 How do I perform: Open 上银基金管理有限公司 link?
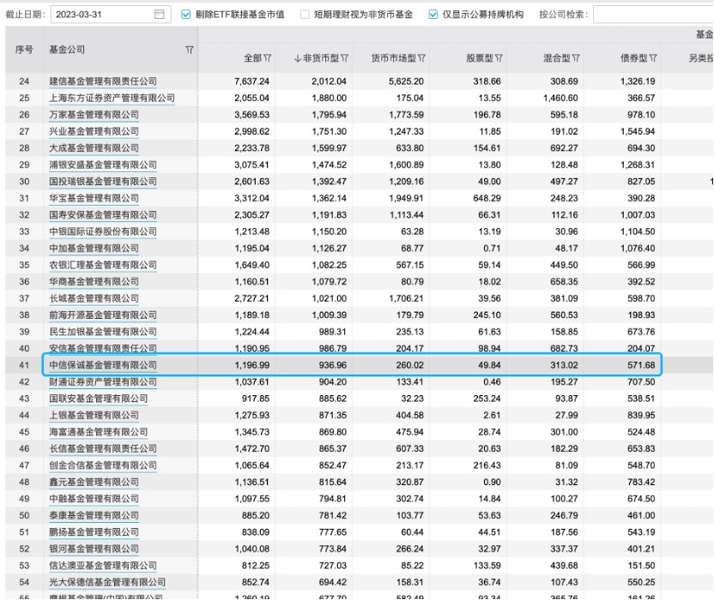(x=94, y=416)
